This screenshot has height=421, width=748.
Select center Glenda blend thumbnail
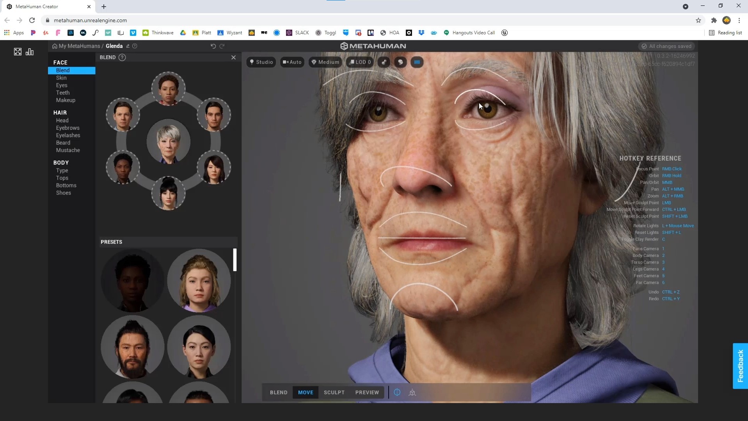click(x=168, y=142)
